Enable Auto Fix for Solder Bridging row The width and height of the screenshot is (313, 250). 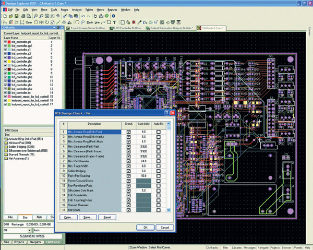pos(159,171)
